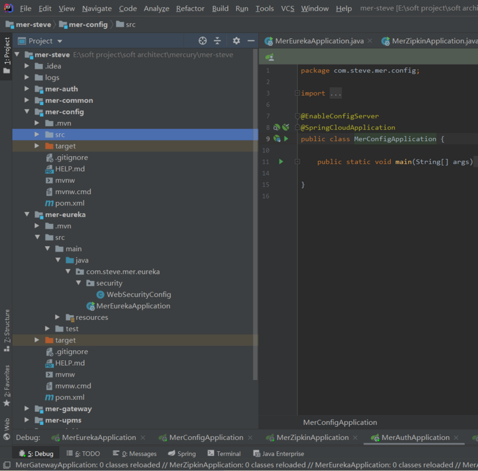Click tool window quick-access icon in status bar
This screenshot has width=478, height=471.
pos(6,464)
